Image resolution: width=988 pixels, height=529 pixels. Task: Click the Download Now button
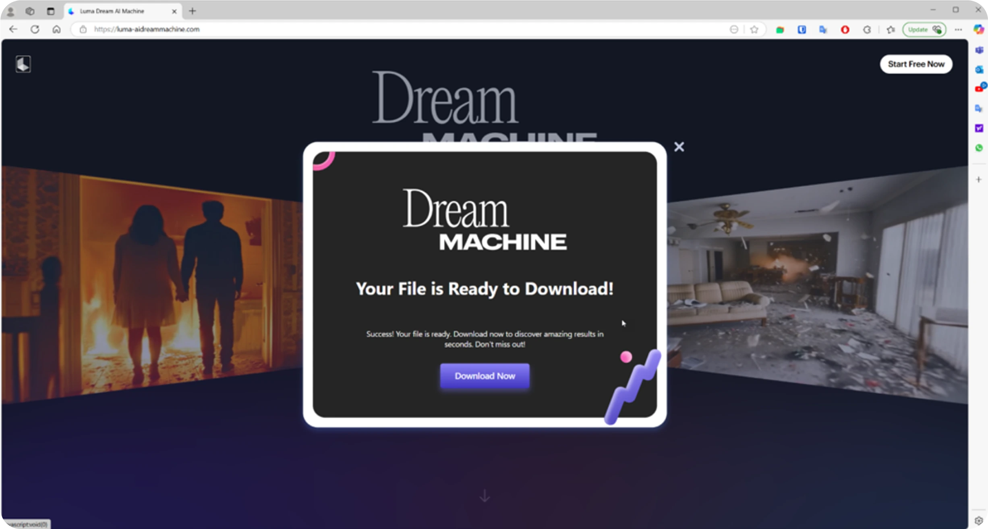[485, 376]
